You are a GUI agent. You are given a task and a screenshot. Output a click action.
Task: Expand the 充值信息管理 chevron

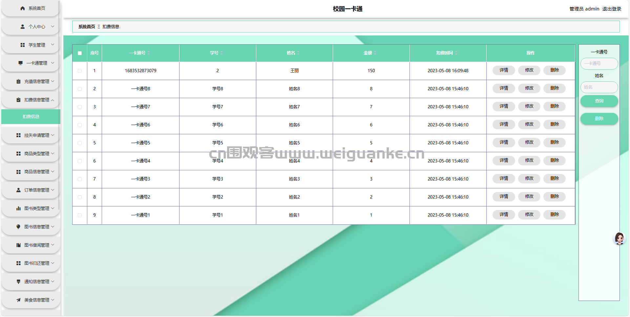52,81
